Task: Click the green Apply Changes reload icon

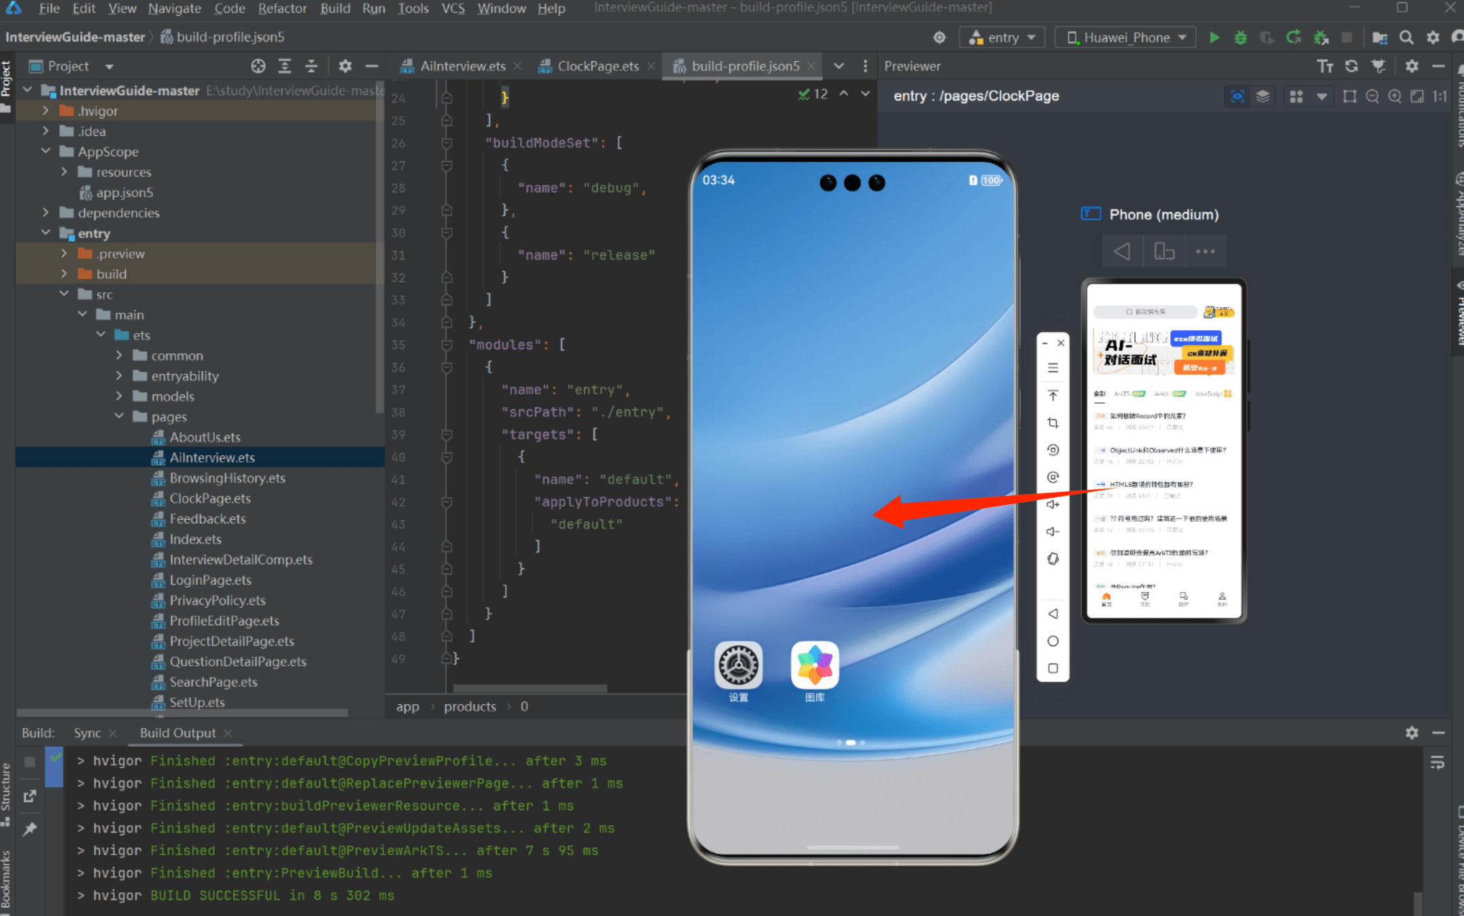Action: (x=1293, y=37)
